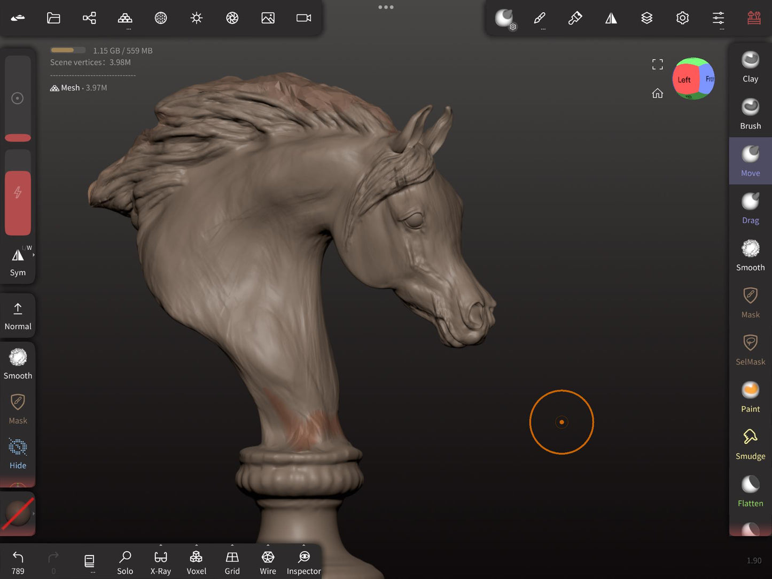Enable Solo mode

125,562
